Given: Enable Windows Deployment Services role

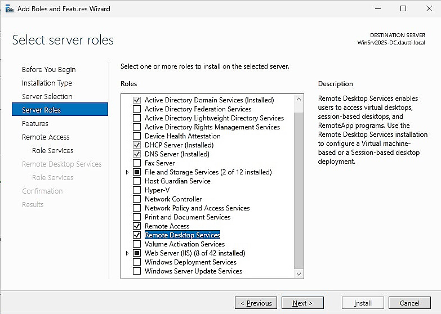Looking at the screenshot, I should [x=137, y=262].
